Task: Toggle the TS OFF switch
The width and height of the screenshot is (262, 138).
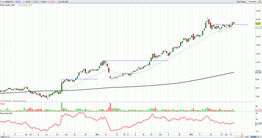Action: tap(254, 137)
